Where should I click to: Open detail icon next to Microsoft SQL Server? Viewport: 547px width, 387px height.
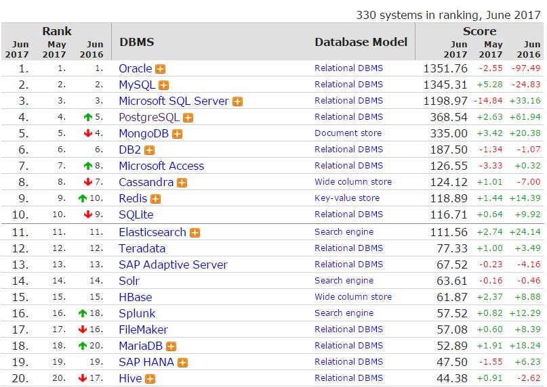tap(237, 101)
